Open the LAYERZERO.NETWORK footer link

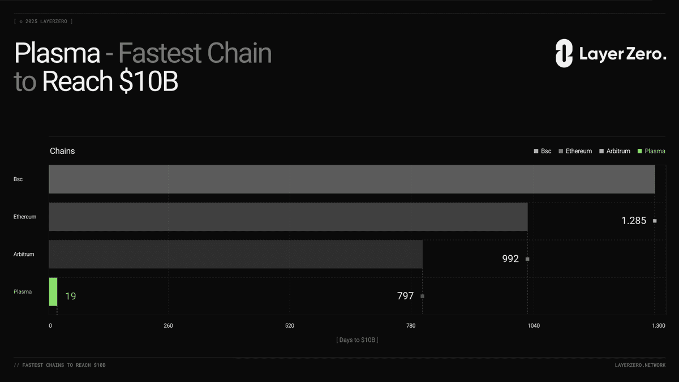640,366
